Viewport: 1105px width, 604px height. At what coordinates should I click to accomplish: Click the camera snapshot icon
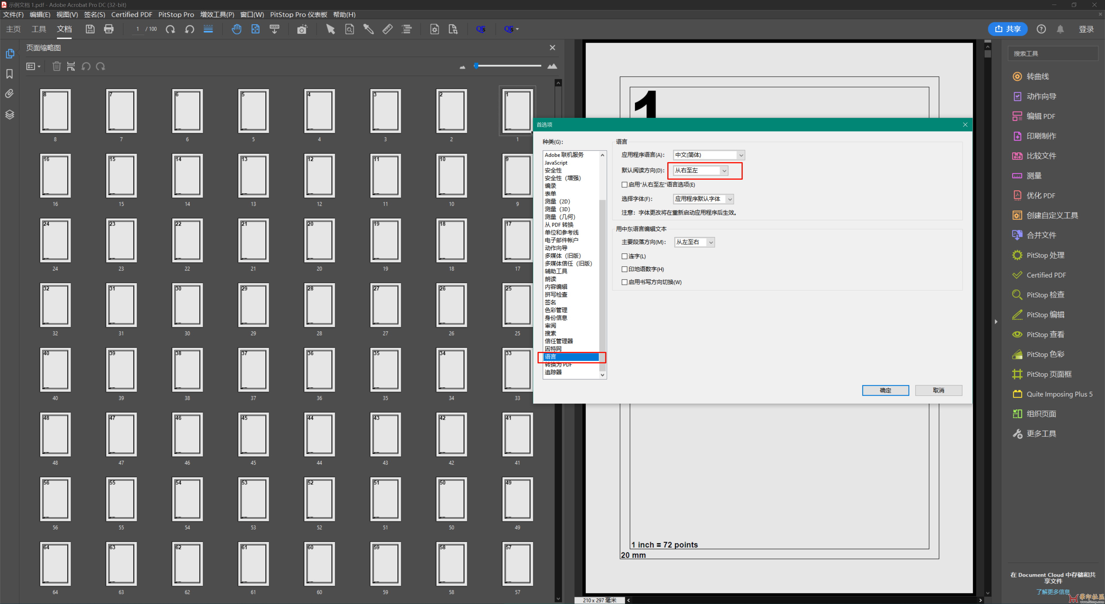(302, 29)
